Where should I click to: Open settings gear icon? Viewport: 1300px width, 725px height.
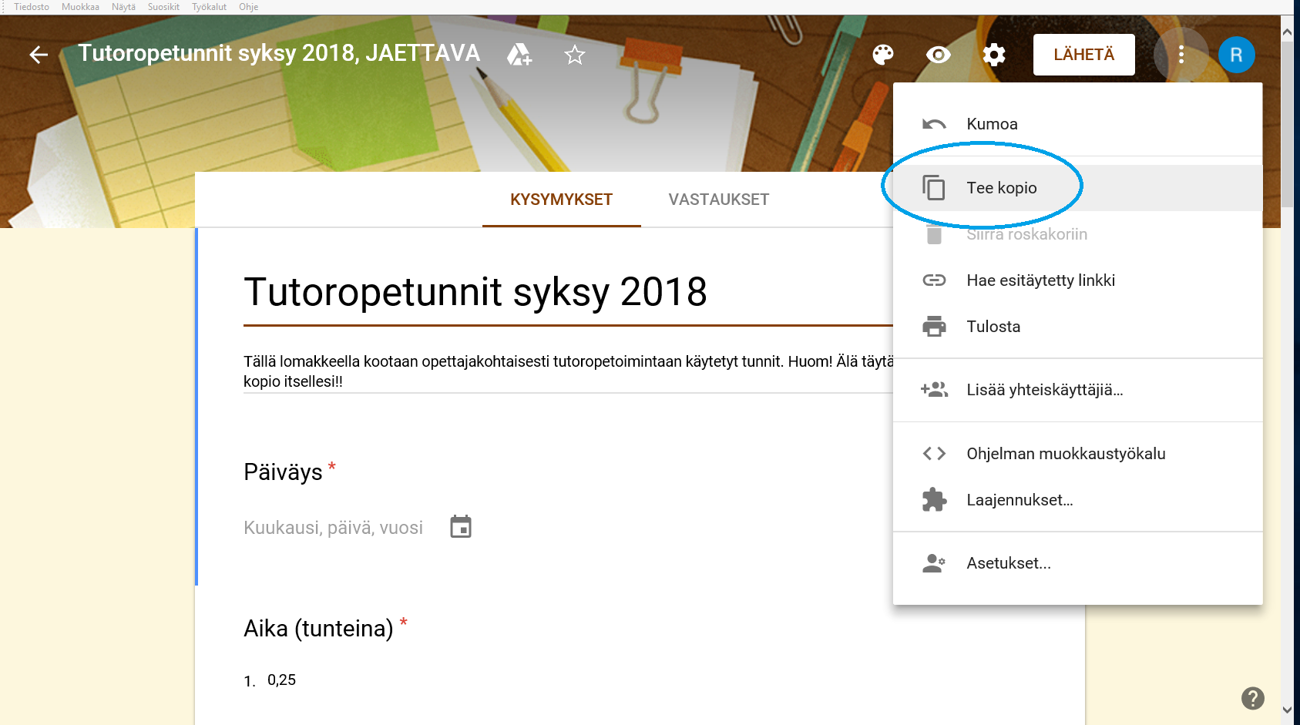click(994, 55)
